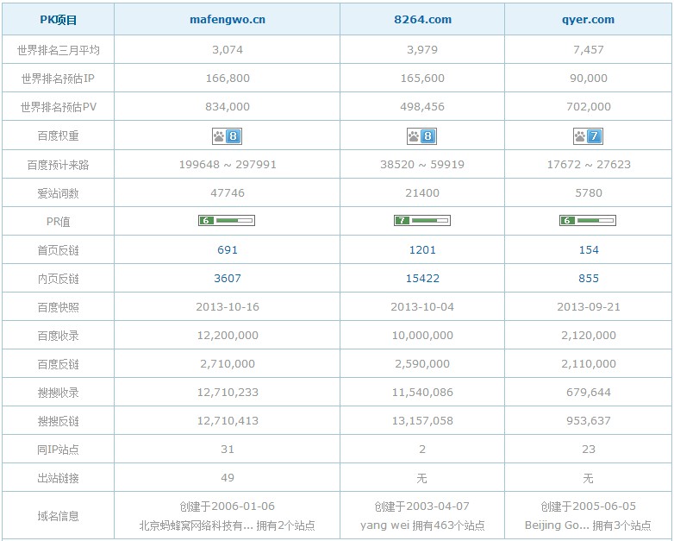Click Soso backlinks value 953,637
This screenshot has width=674, height=541.
coord(589,420)
